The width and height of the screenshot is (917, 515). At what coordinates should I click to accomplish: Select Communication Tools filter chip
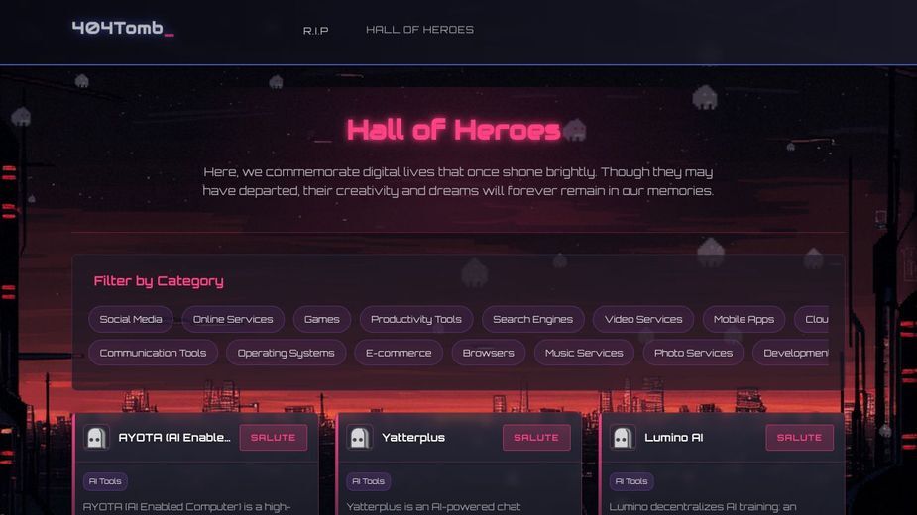[153, 353]
